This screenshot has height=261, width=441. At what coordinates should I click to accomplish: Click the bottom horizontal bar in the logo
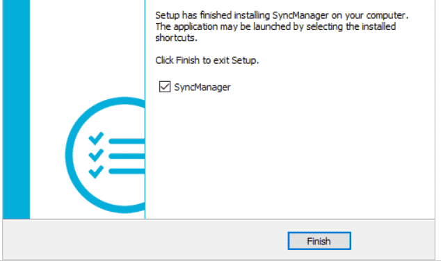tap(127, 171)
